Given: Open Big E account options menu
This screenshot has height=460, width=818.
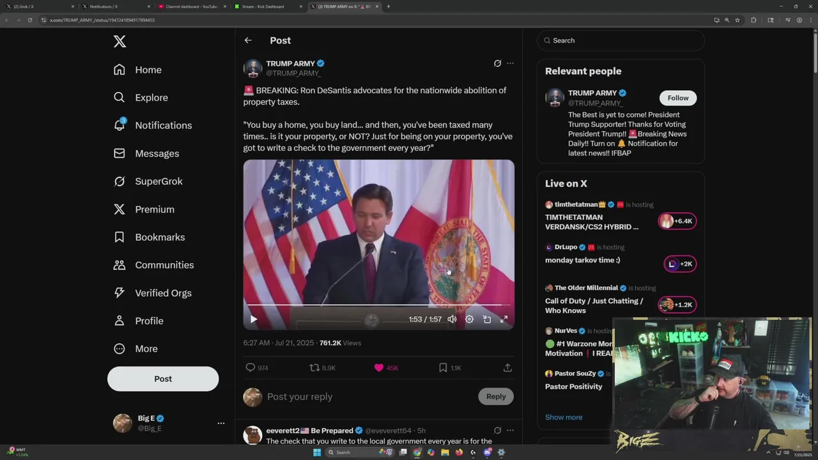Looking at the screenshot, I should pyautogui.click(x=220, y=423).
